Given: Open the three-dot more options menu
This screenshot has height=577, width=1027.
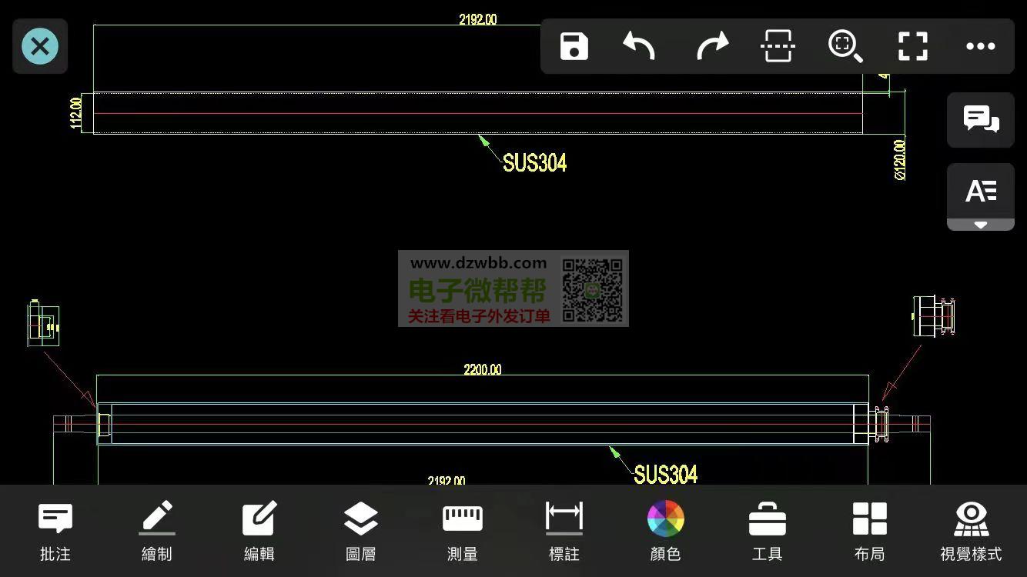Looking at the screenshot, I should [980, 46].
